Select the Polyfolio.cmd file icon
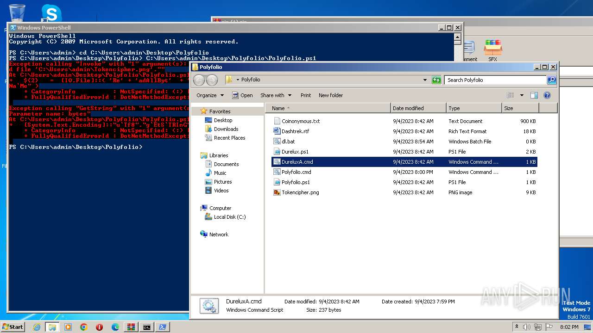Image resolution: width=593 pixels, height=333 pixels. coord(277,172)
